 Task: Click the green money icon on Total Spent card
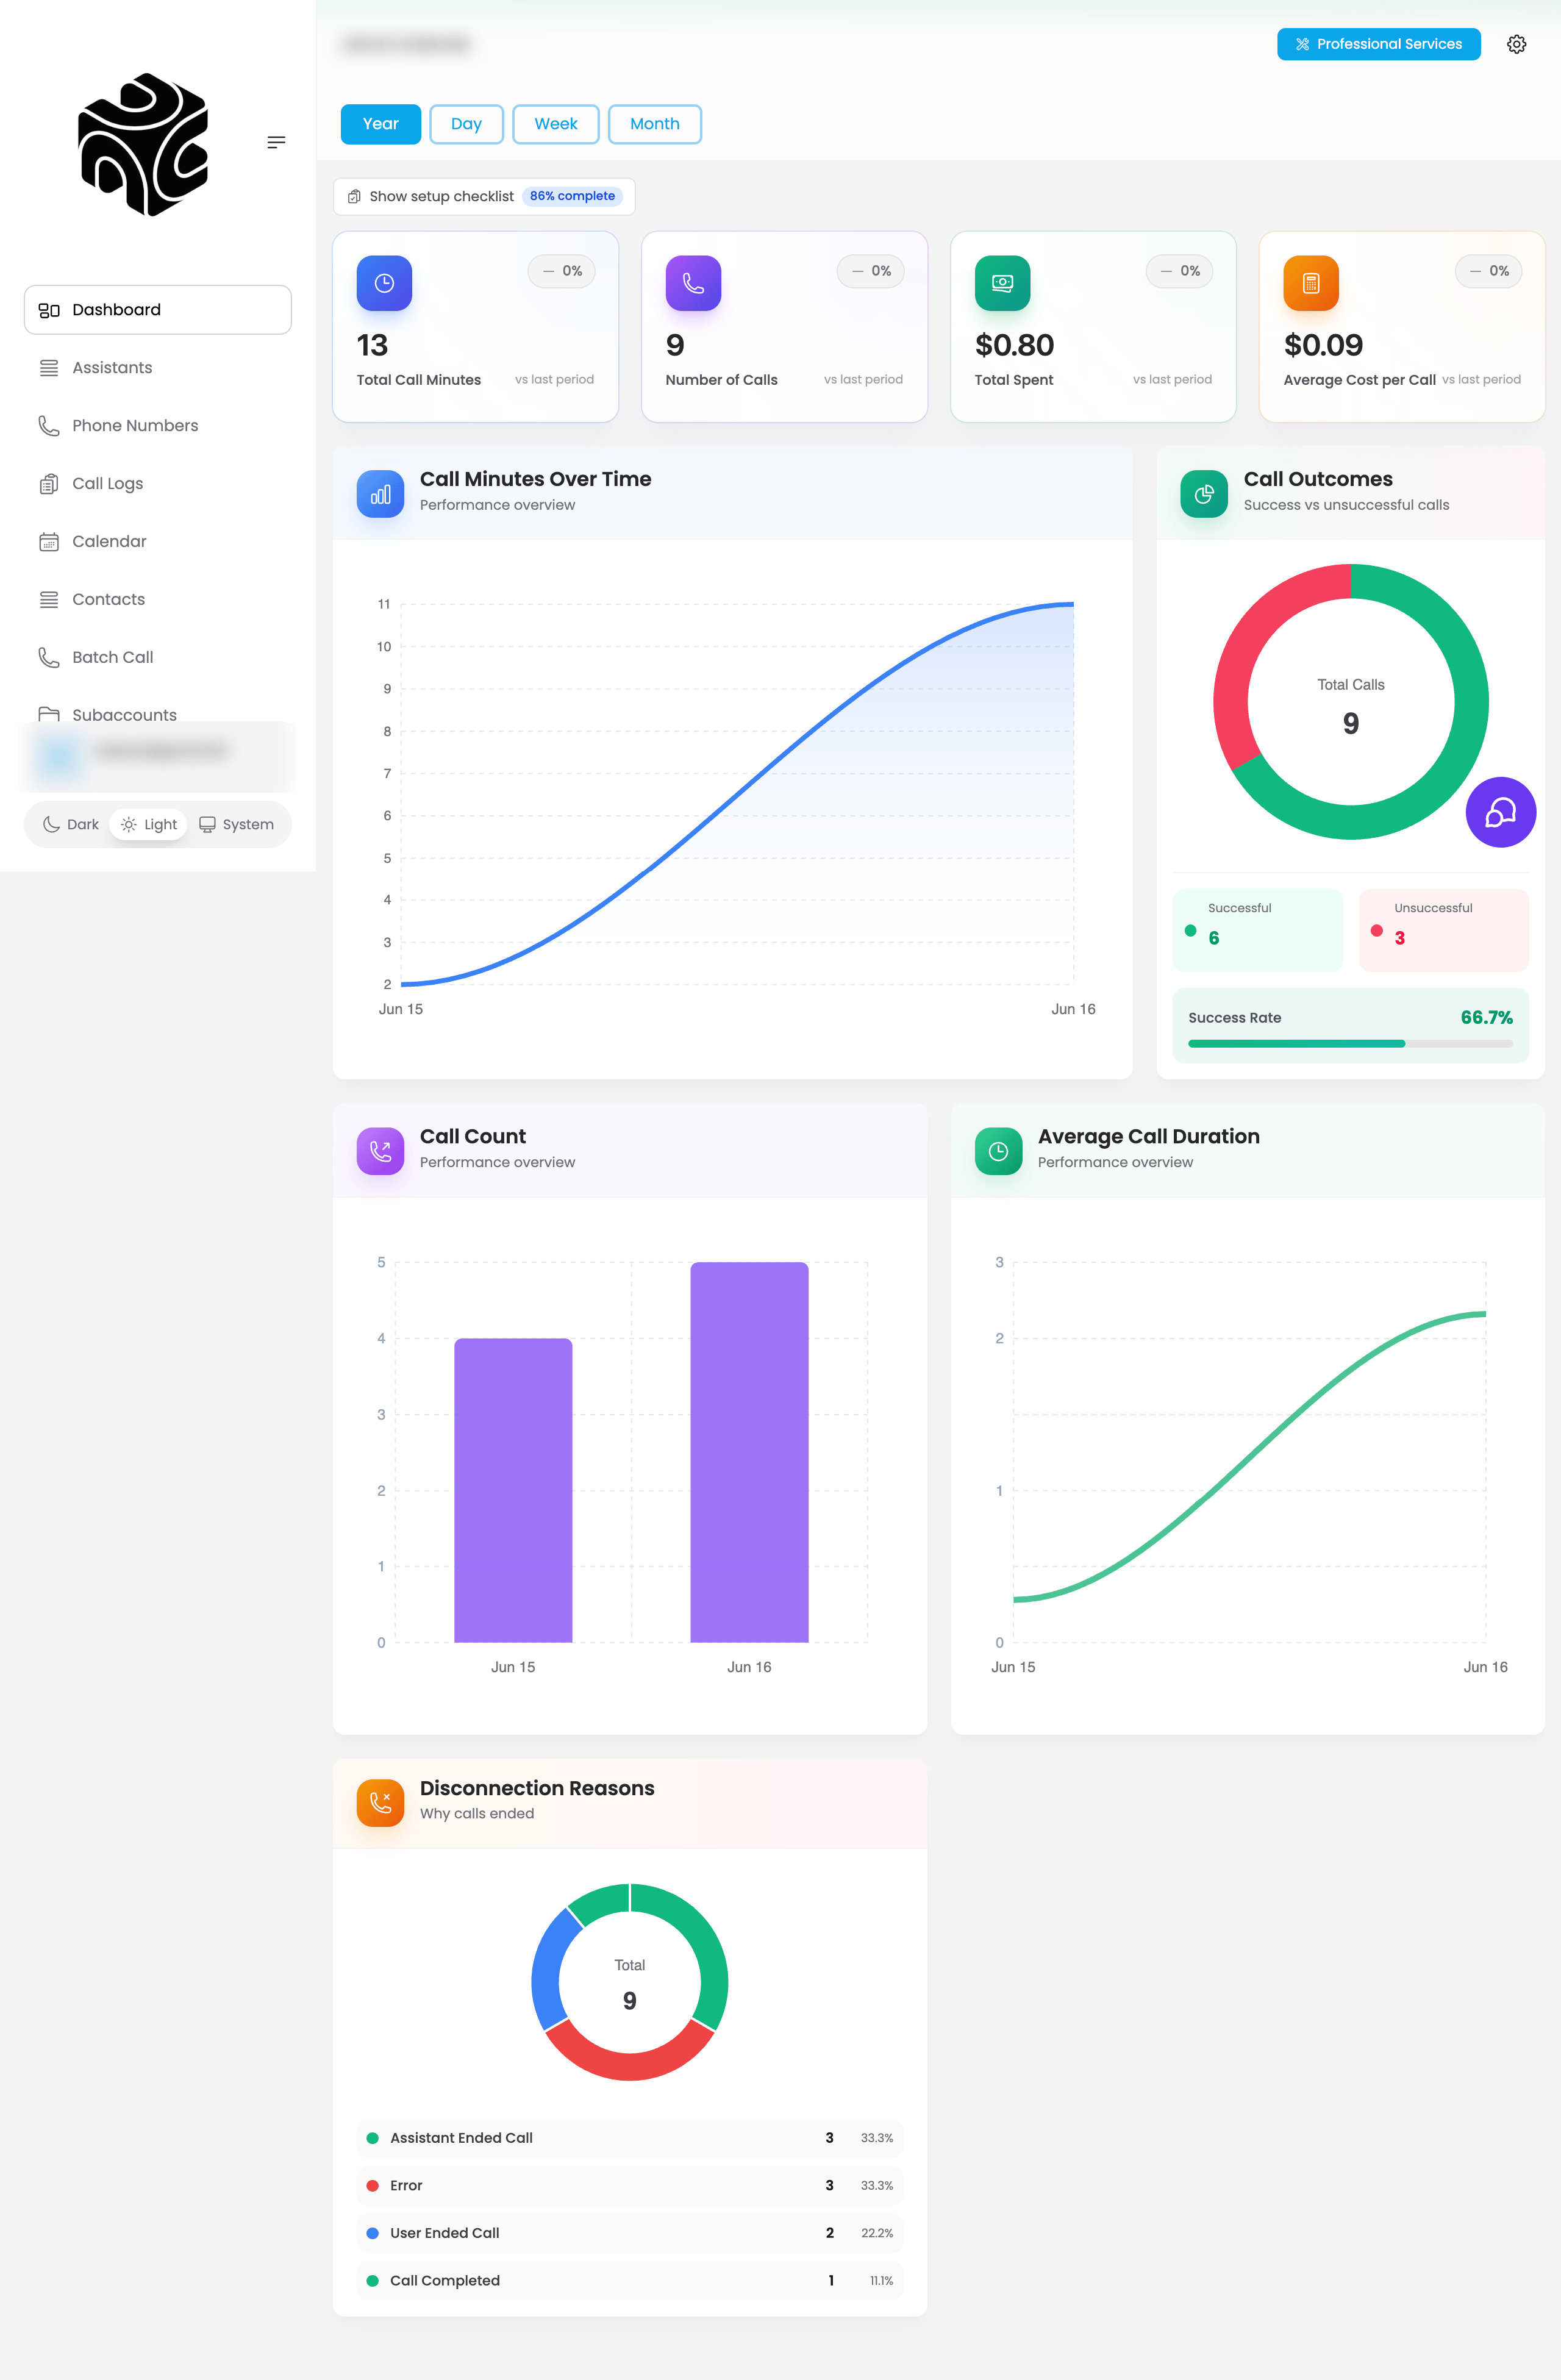(x=1002, y=284)
